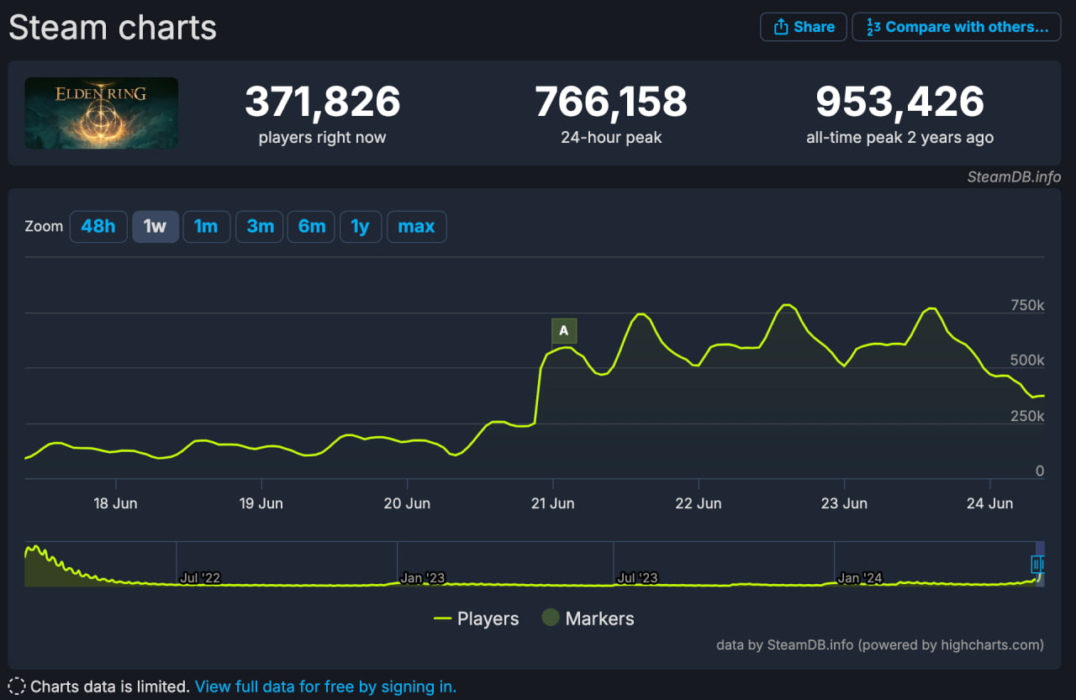Toggle the Players legend series
This screenshot has width=1076, height=700.
click(x=477, y=619)
